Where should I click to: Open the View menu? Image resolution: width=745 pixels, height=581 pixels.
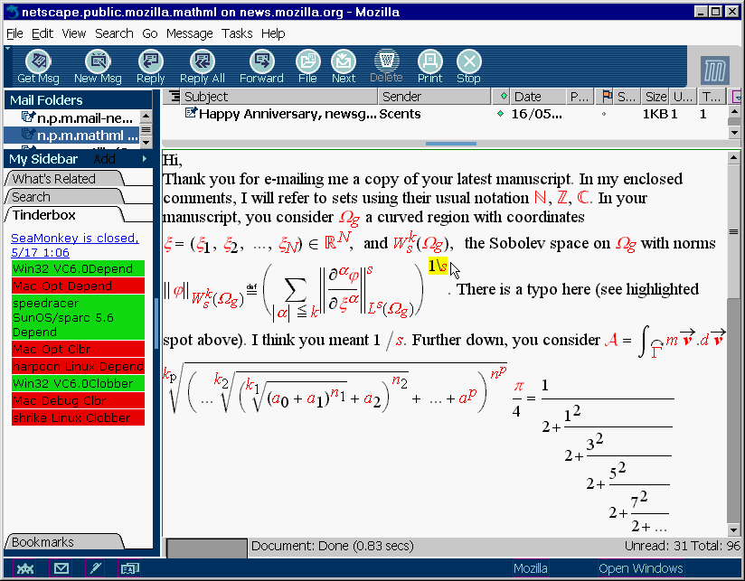pos(73,33)
